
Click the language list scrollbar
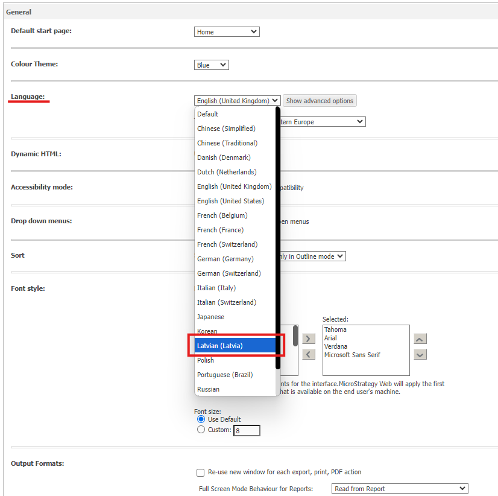278,238
